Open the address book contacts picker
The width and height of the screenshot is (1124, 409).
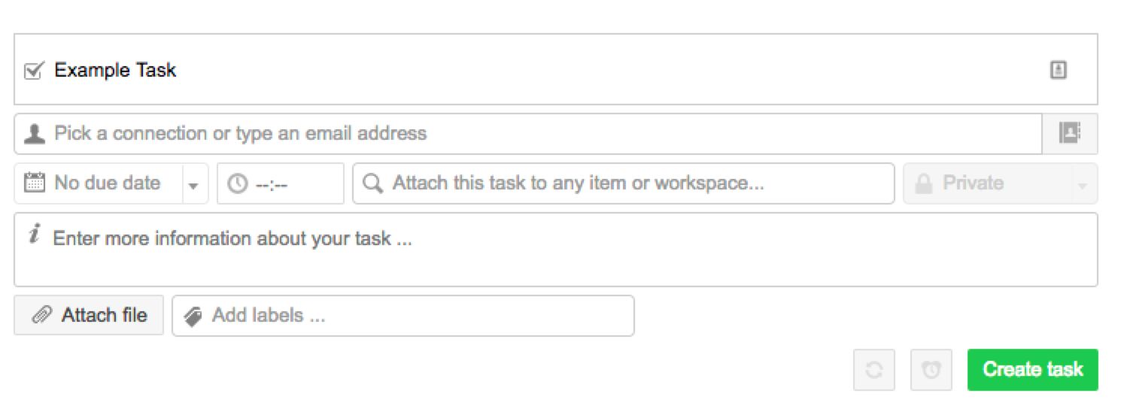(1069, 134)
